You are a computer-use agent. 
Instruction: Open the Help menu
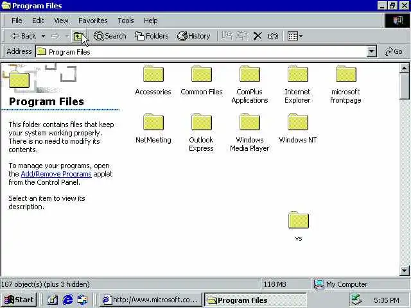tap(151, 21)
